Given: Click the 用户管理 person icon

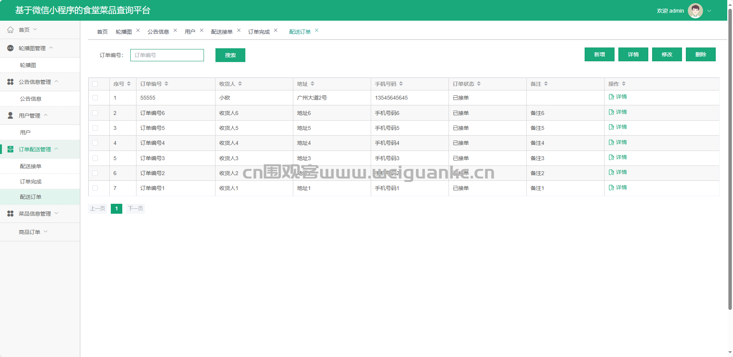Looking at the screenshot, I should 10,116.
